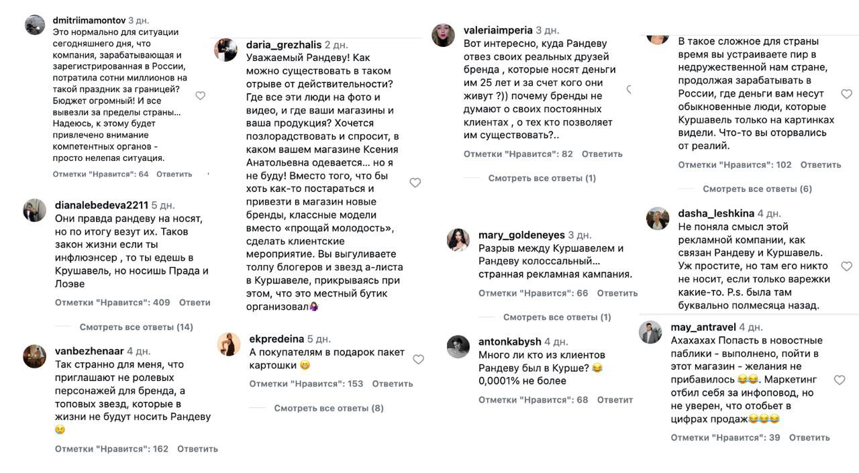Tap the heart on daria_grezhalis's comment
859x473 pixels.
click(415, 182)
